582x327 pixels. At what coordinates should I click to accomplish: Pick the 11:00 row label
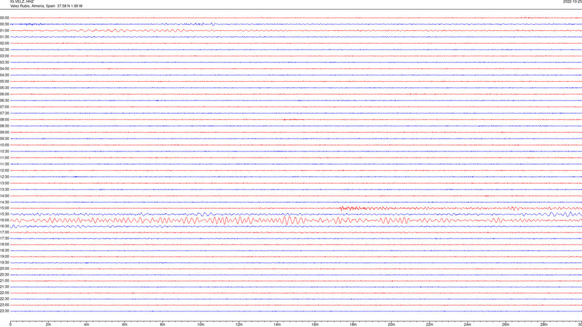point(4,158)
